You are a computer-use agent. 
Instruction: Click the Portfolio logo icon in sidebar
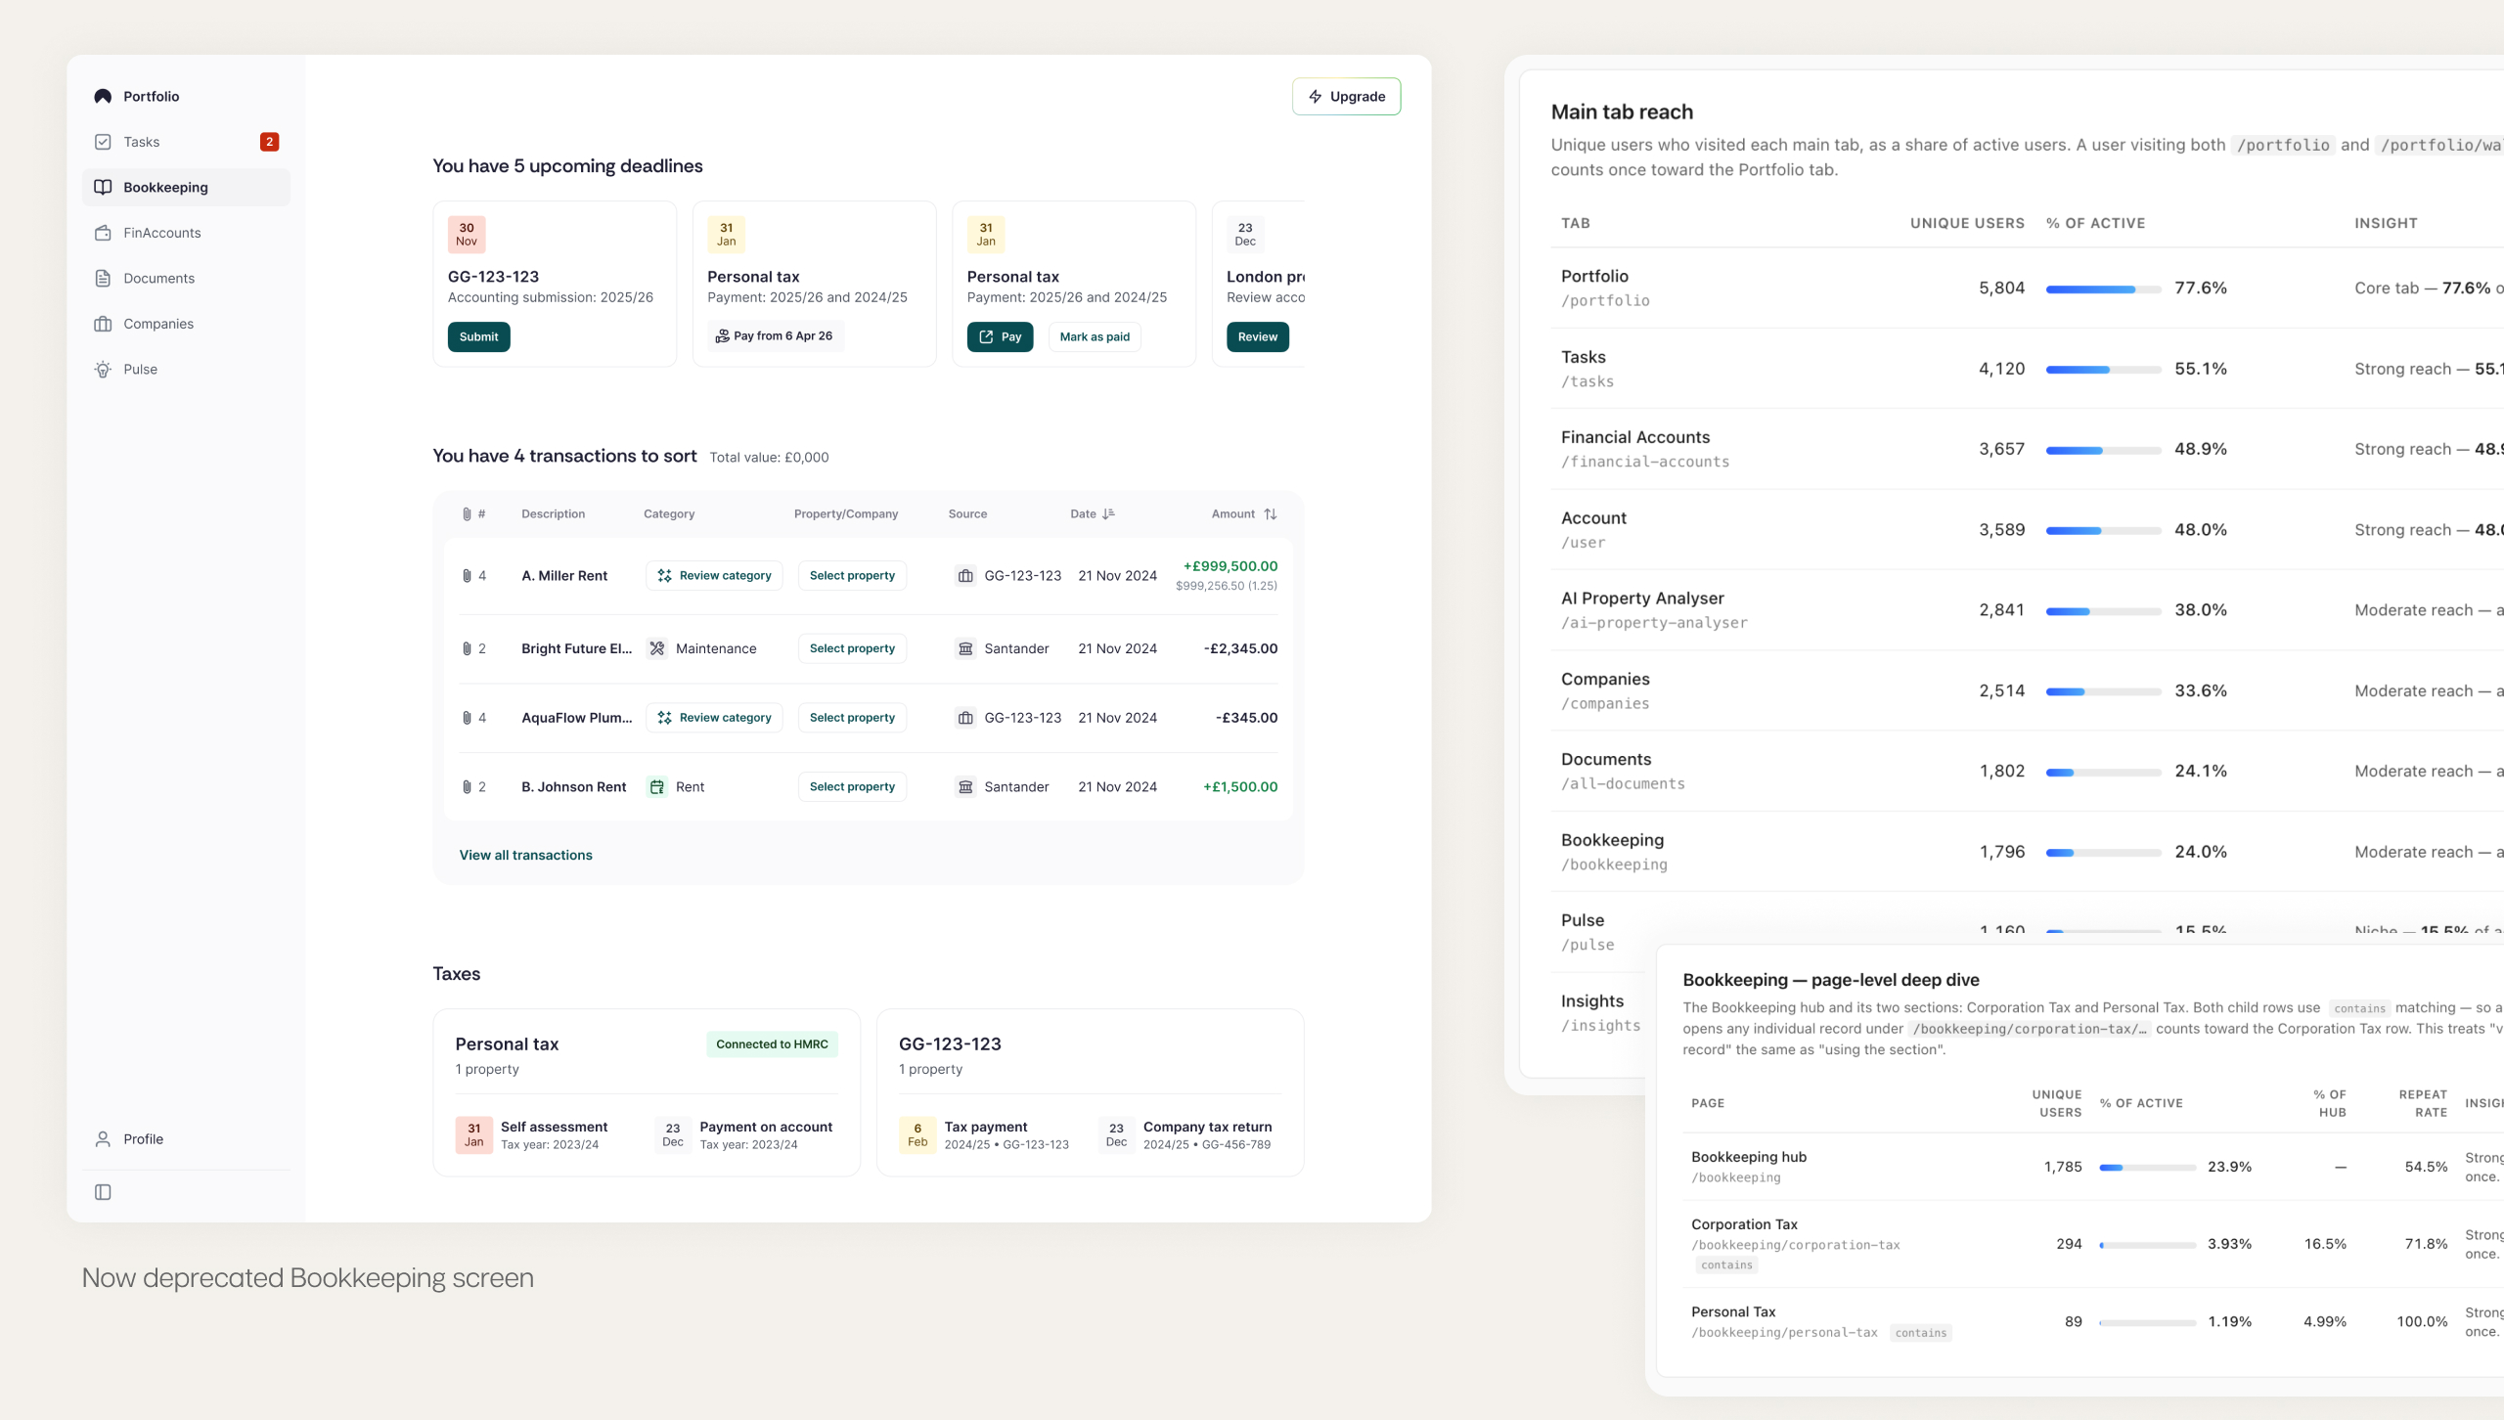[103, 96]
